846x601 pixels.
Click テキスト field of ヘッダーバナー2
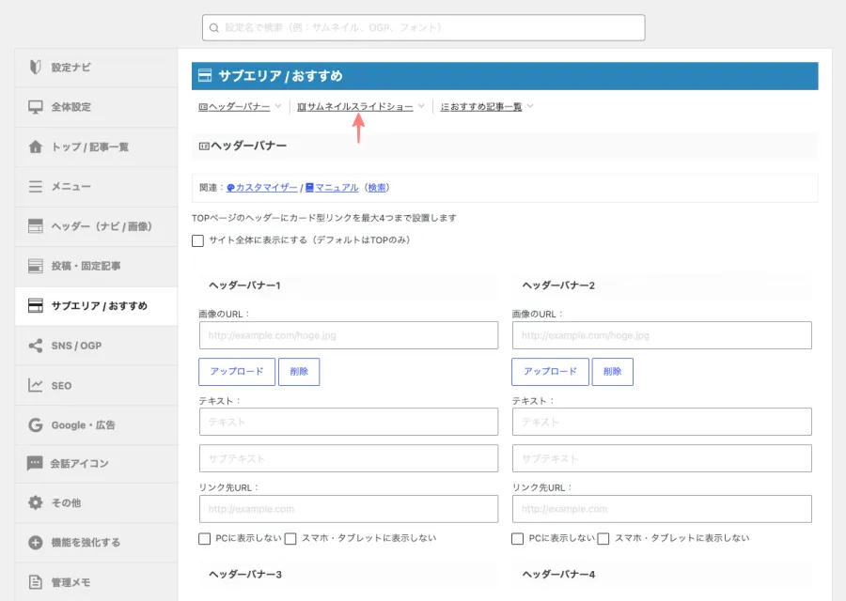coord(662,422)
